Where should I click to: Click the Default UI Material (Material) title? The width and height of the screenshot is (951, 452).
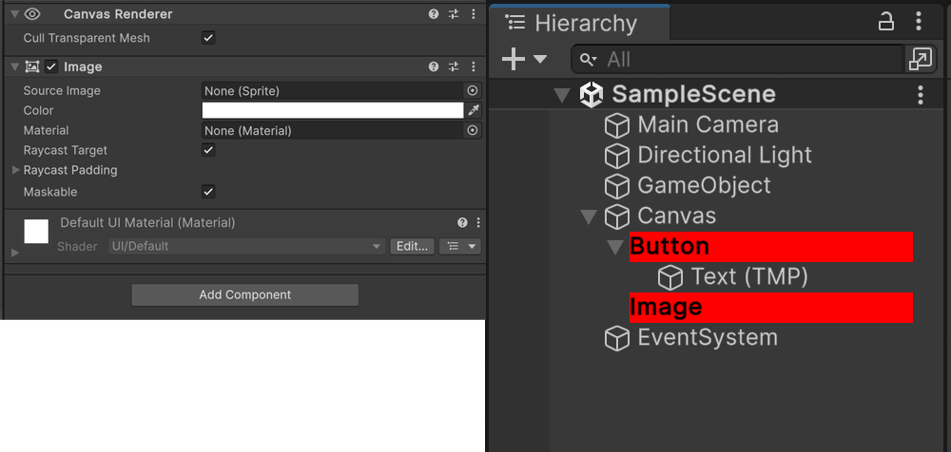coord(148,223)
